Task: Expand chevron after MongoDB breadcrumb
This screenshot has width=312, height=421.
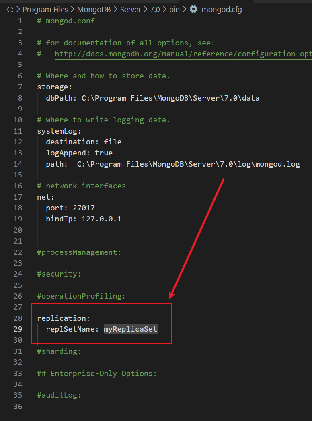Action: pyautogui.click(x=116, y=10)
